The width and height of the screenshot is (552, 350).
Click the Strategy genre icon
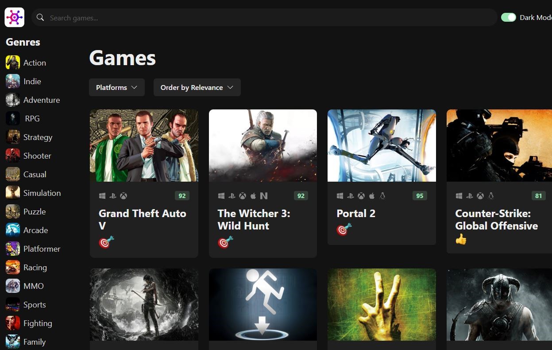click(x=13, y=137)
